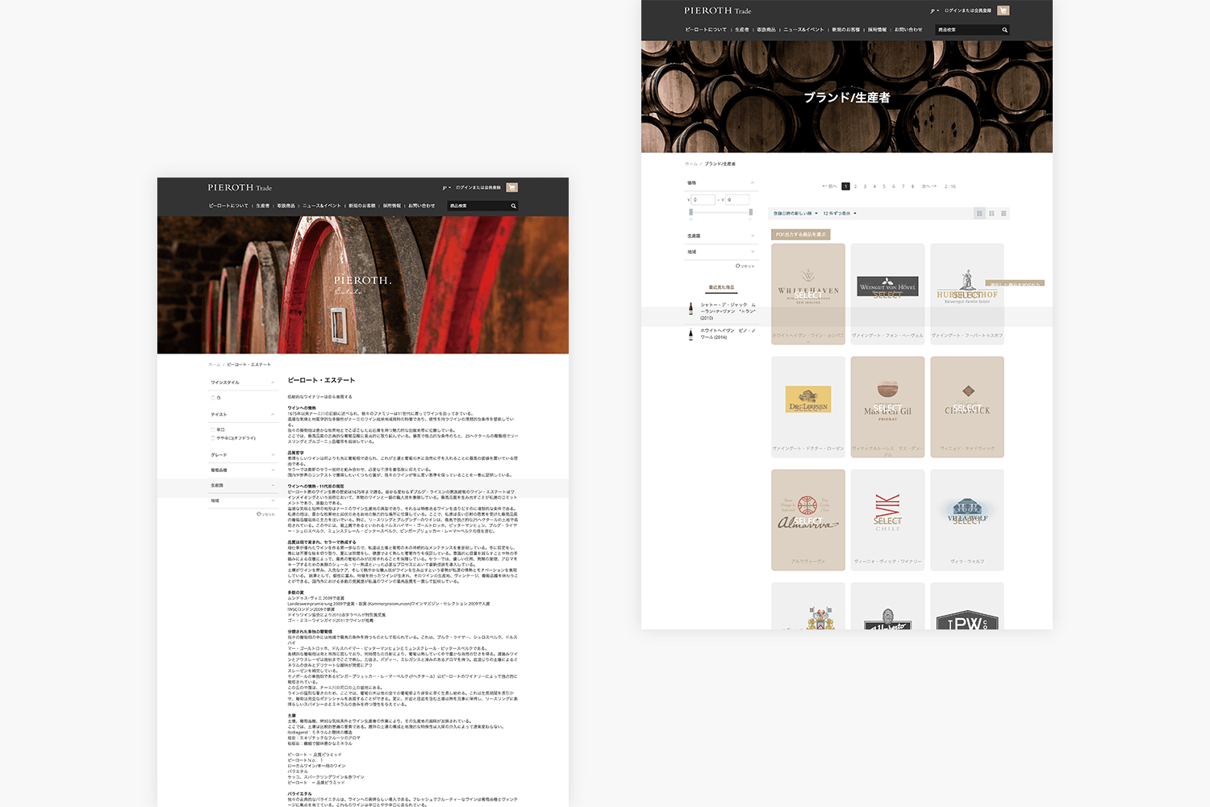
Task: Open the JP language dropdown on the brand page
Action: pos(935,10)
